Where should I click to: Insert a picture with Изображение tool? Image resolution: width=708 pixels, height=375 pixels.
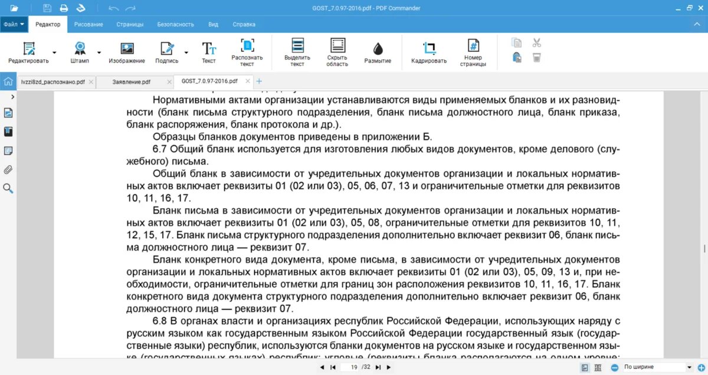[126, 52]
